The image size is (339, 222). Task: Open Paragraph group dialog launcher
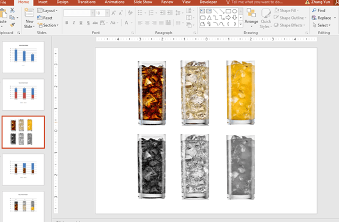[x=195, y=33]
